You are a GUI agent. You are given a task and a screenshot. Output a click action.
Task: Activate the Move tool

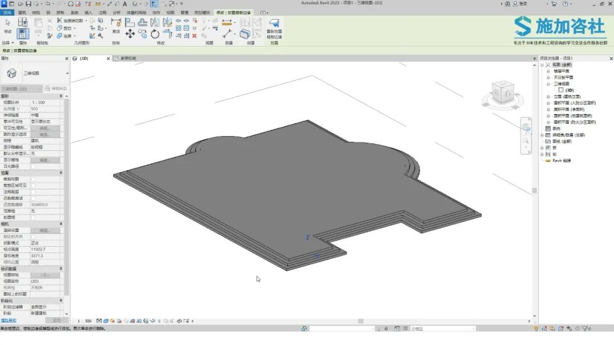(x=130, y=34)
